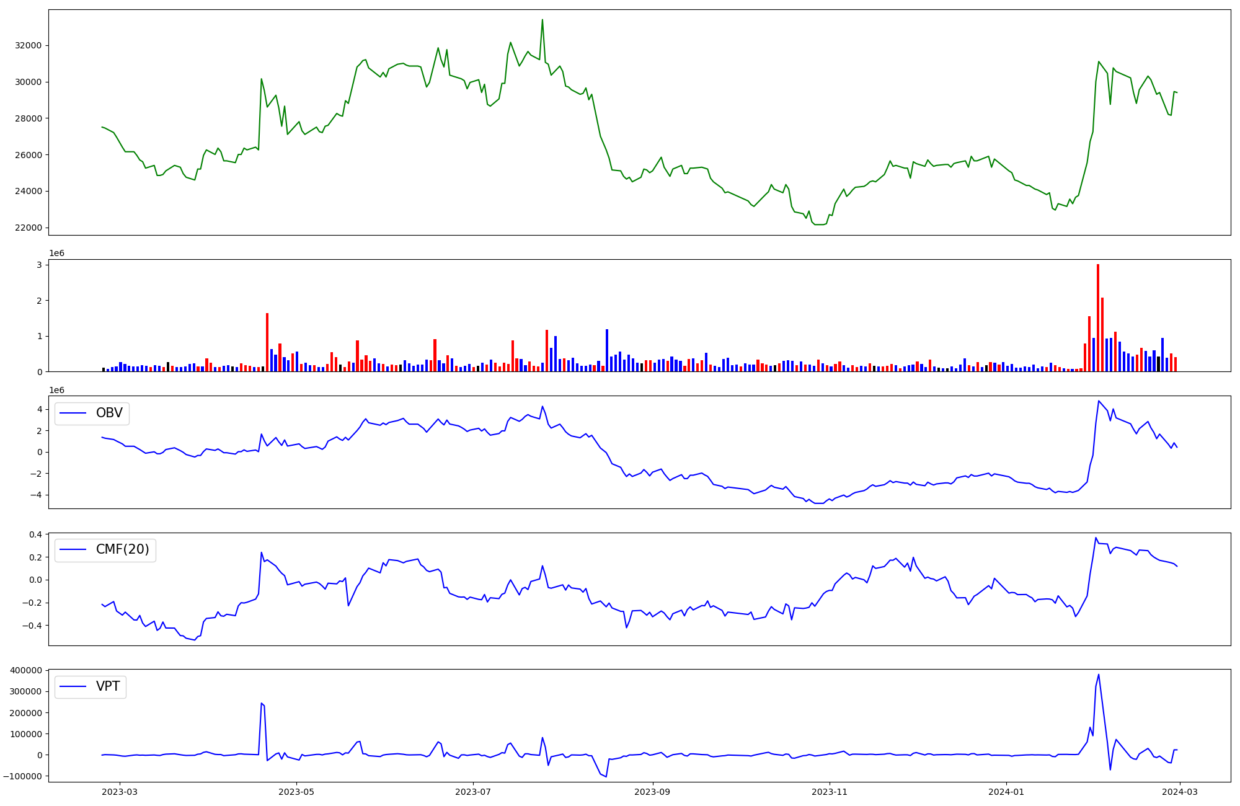Click the 22000 price axis tick label
The image size is (1240, 806).
[28, 228]
